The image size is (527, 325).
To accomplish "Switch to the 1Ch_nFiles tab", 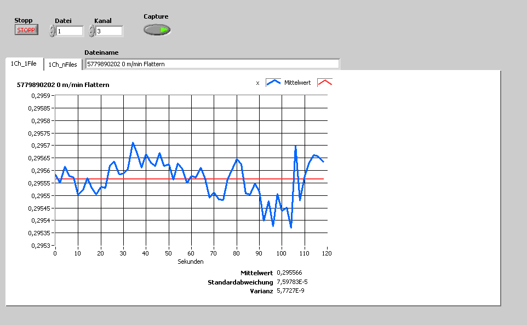I will 63,65.
